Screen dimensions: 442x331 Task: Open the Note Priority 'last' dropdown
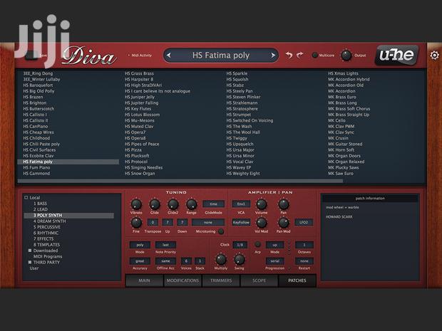click(x=165, y=245)
